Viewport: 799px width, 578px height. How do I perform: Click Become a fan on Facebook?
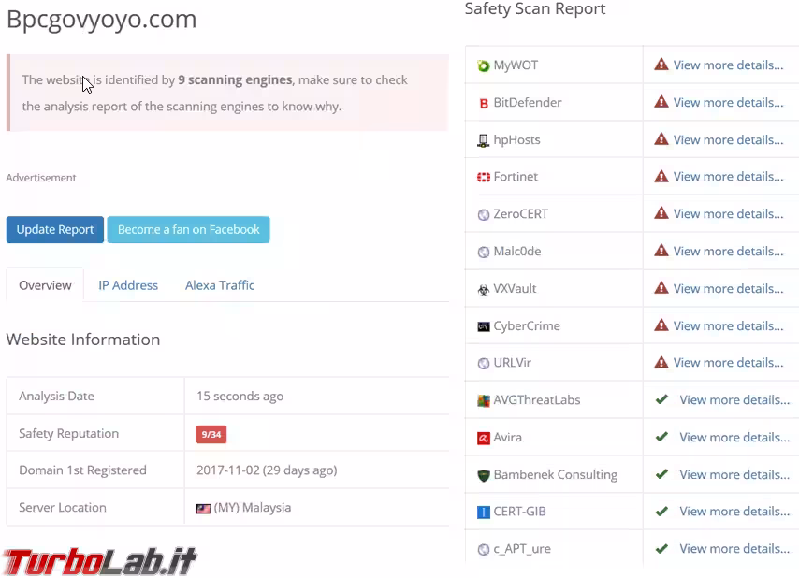[188, 230]
